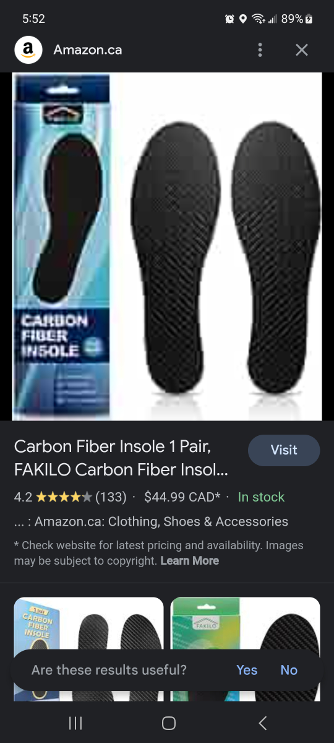Open the three-dot overflow menu

[x=260, y=50]
